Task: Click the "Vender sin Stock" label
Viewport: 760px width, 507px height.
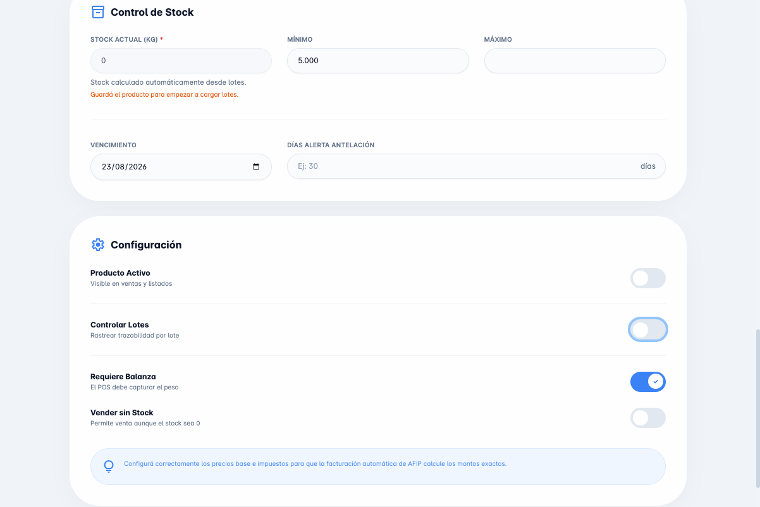Action: [122, 413]
